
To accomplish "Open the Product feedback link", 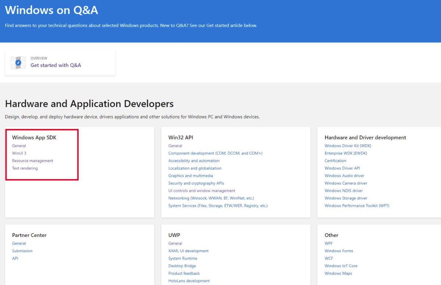I will point(184,273).
